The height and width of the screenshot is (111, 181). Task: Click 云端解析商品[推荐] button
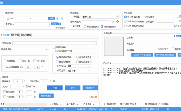click(142, 55)
